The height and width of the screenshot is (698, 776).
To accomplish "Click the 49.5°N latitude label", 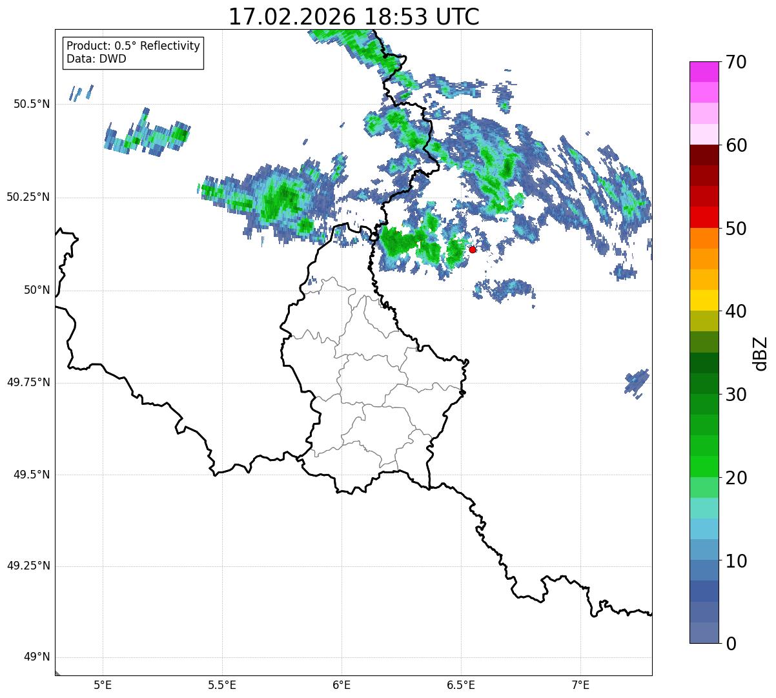I will click(x=32, y=475).
